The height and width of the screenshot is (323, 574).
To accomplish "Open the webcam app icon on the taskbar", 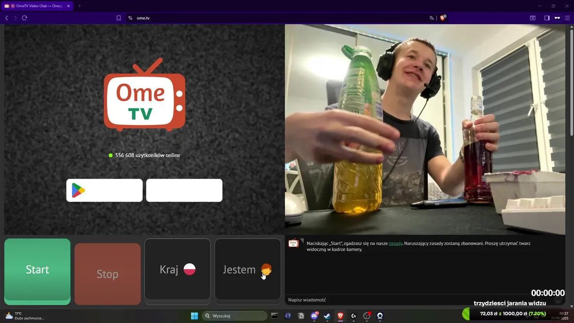I will [380, 316].
